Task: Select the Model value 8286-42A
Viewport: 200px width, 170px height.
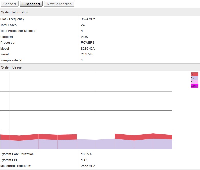Action: [x=88, y=49]
